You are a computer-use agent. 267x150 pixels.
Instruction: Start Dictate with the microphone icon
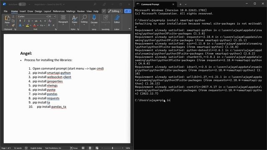[x=94, y=17]
